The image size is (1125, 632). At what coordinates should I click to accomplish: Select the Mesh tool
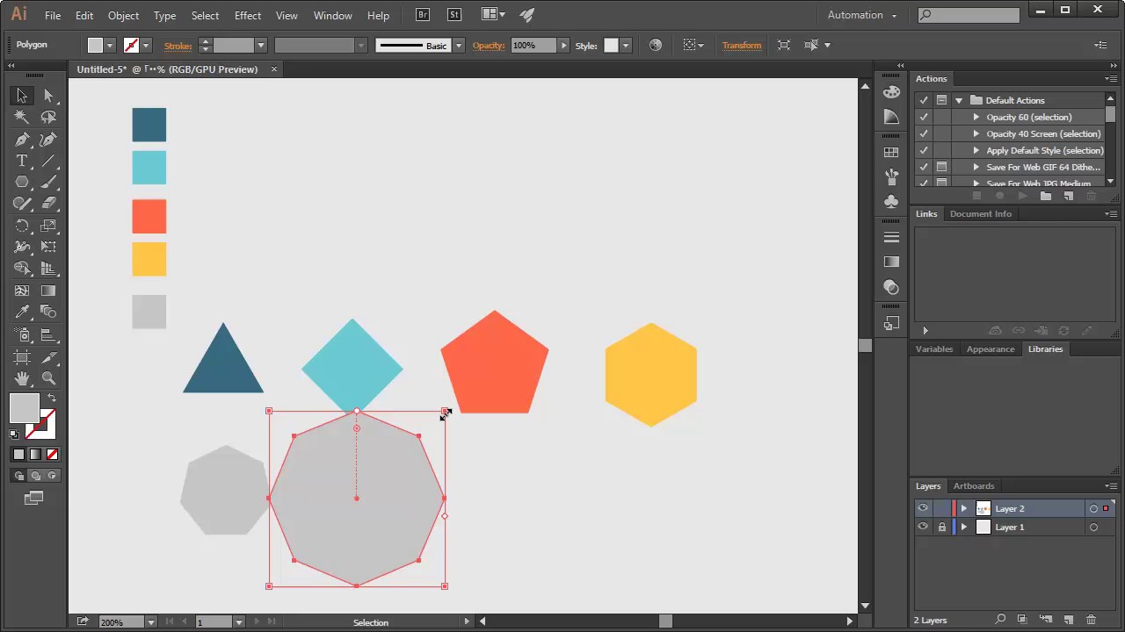click(x=22, y=291)
